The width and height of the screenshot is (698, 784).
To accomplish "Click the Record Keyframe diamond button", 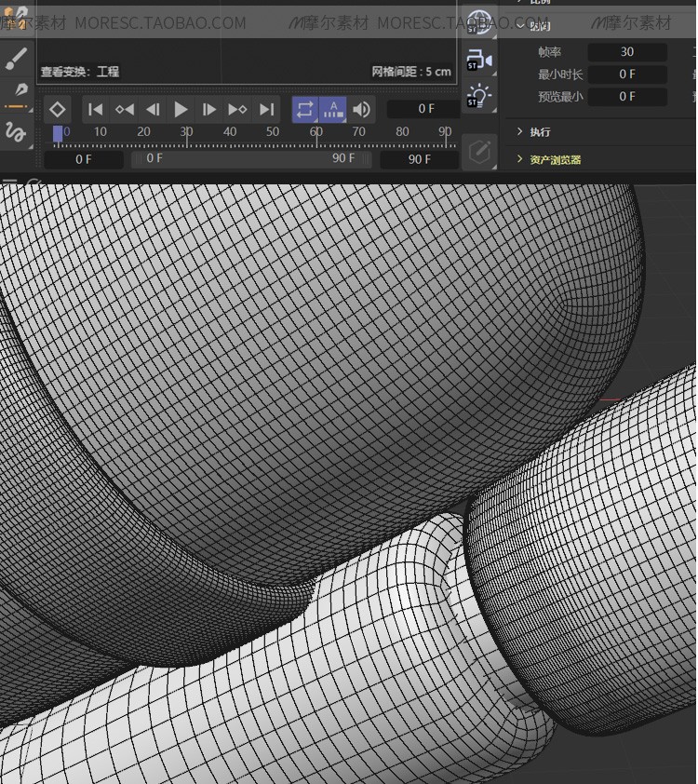I will point(58,110).
